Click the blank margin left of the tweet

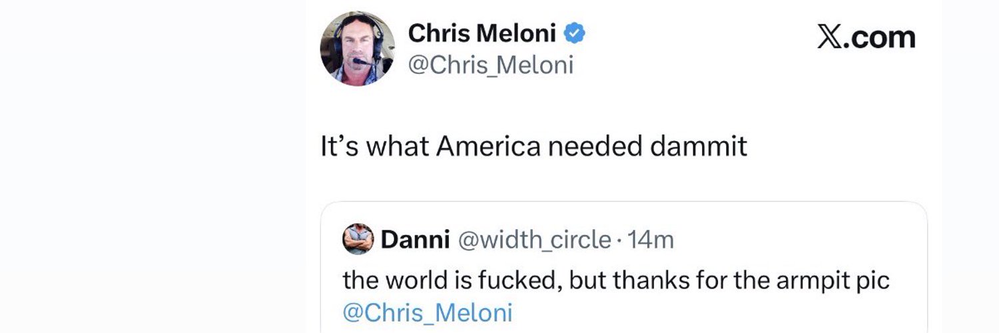tap(153, 166)
